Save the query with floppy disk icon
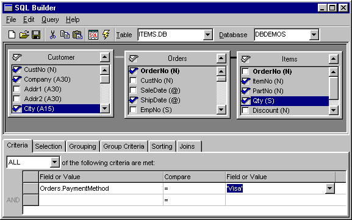This screenshot has height=220, width=352. tap(36, 35)
